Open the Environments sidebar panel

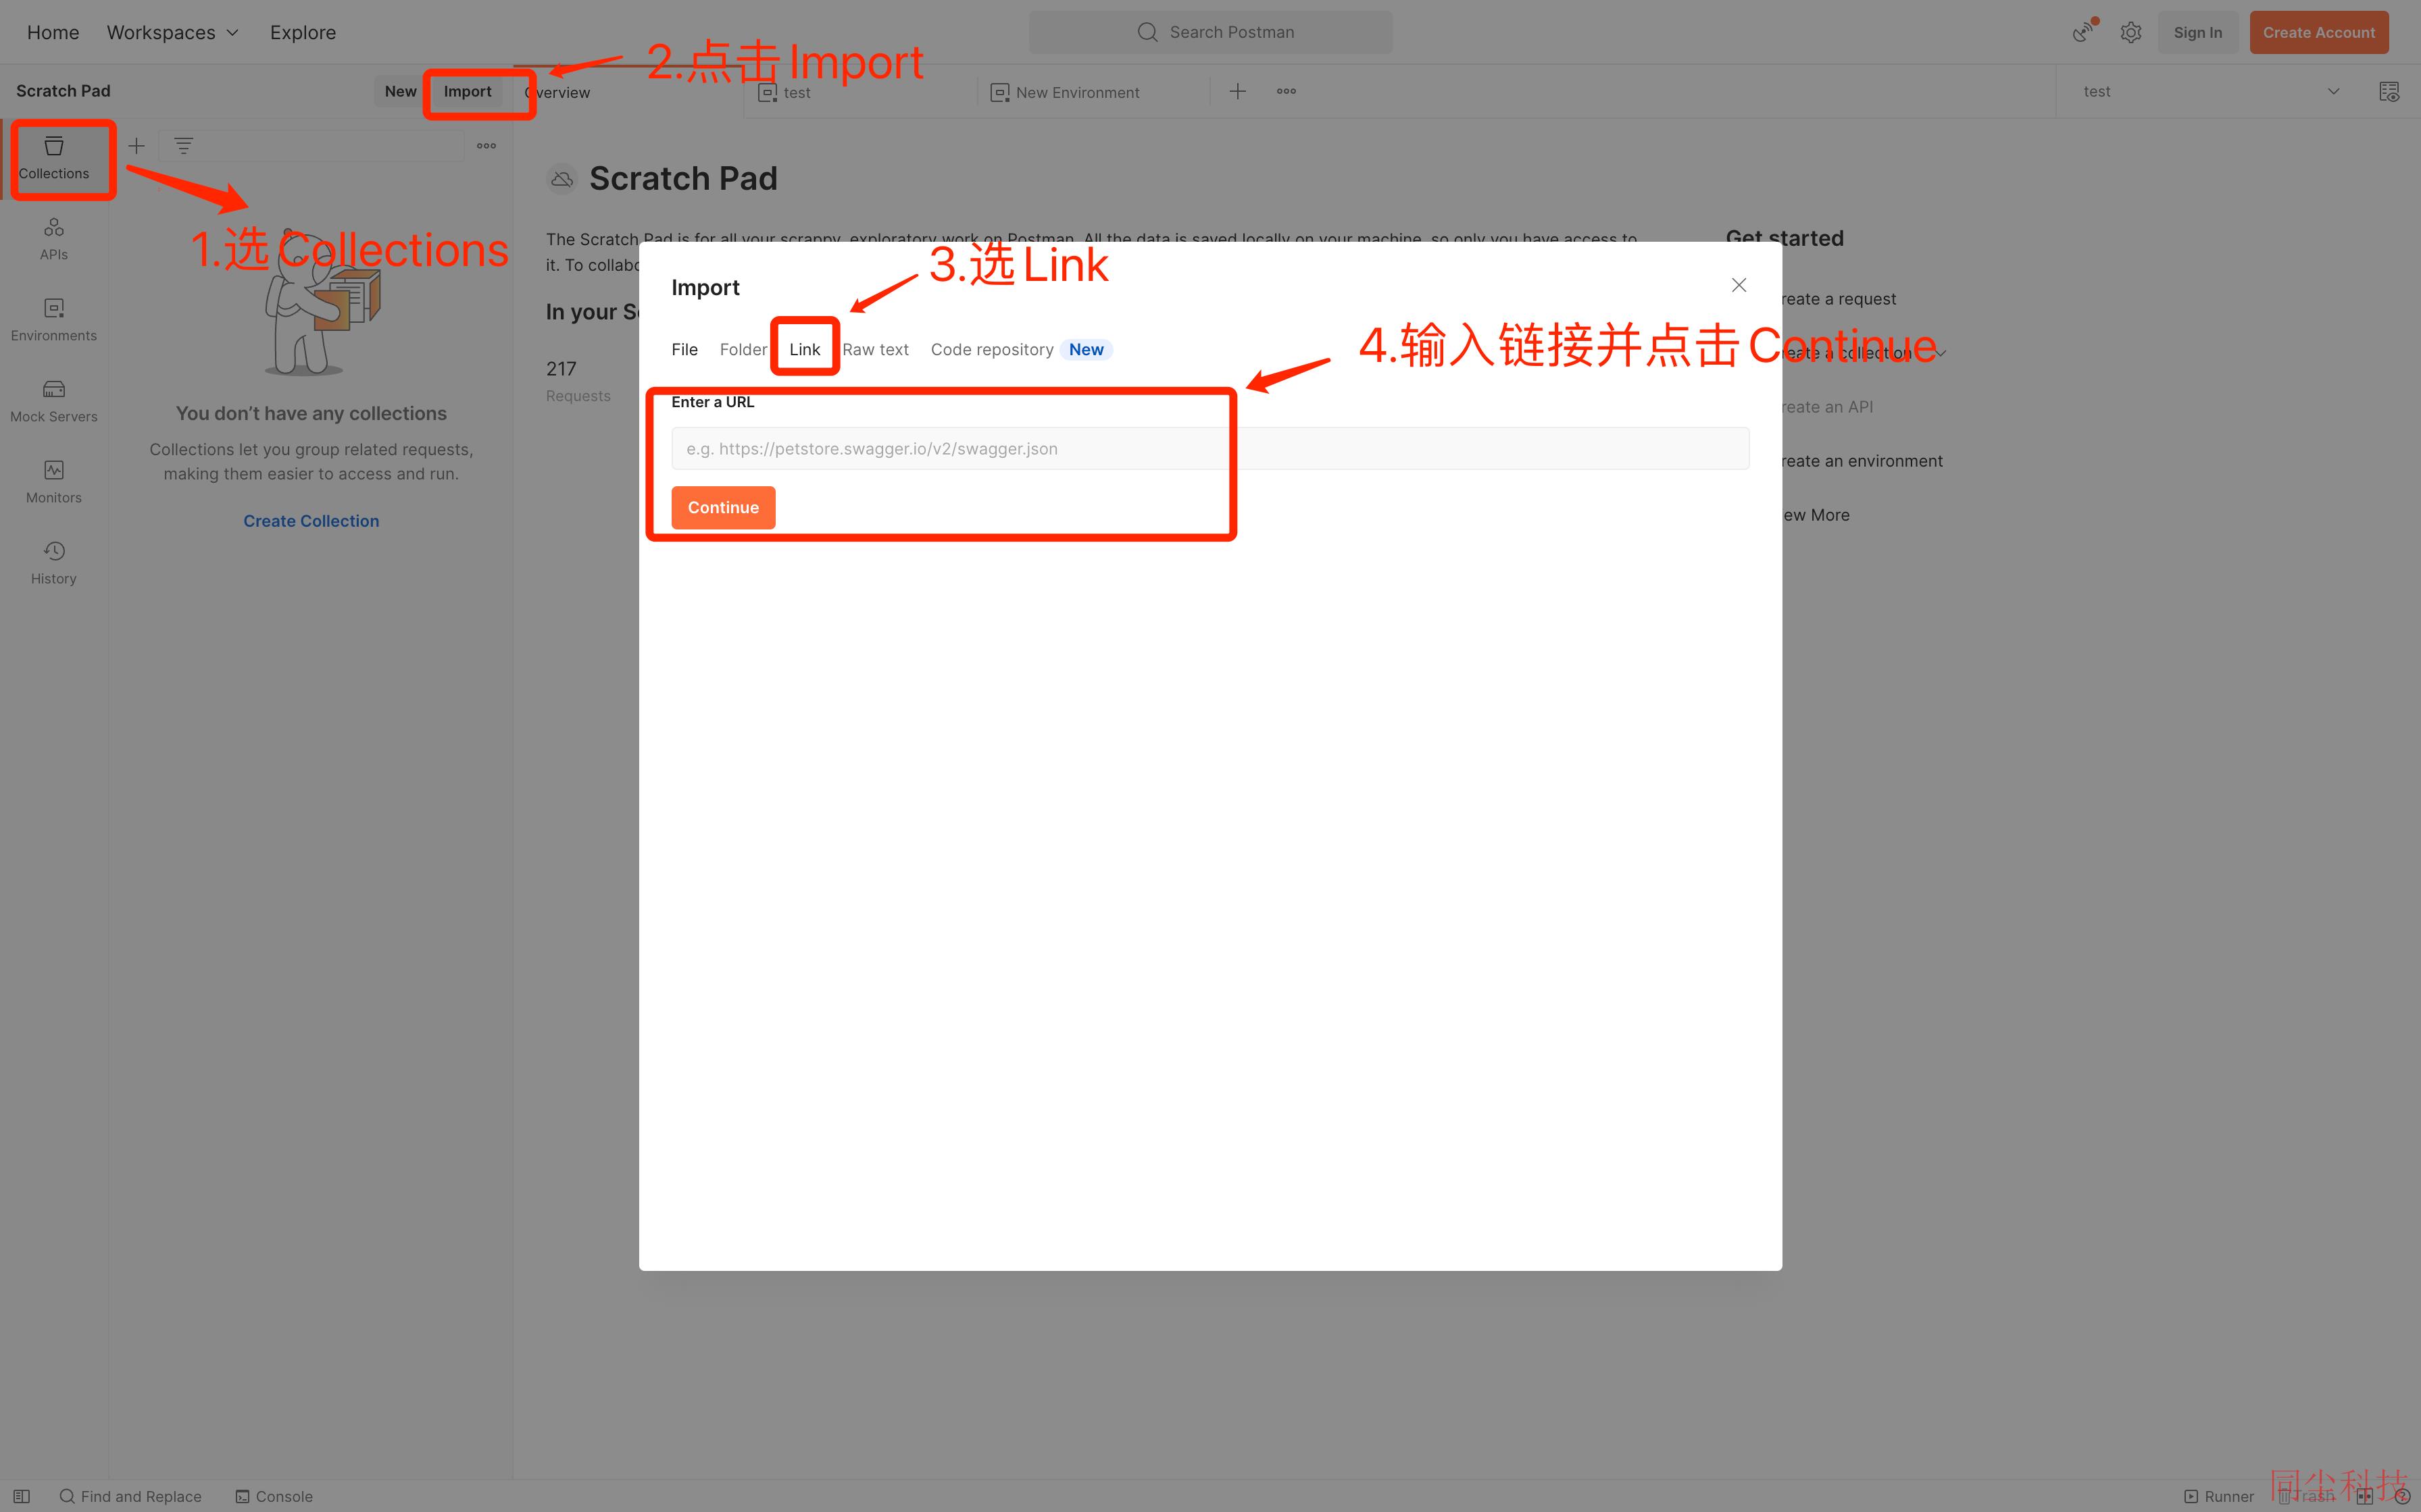pyautogui.click(x=54, y=320)
